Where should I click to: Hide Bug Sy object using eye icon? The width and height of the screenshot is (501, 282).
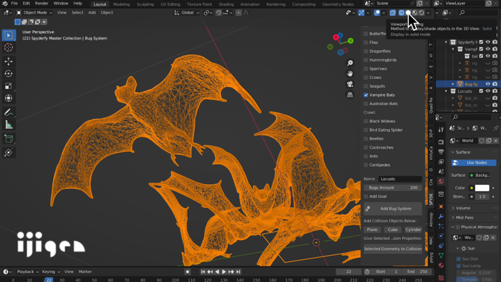488,84
